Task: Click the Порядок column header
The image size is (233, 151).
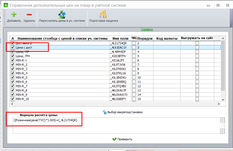Action: click(145, 39)
